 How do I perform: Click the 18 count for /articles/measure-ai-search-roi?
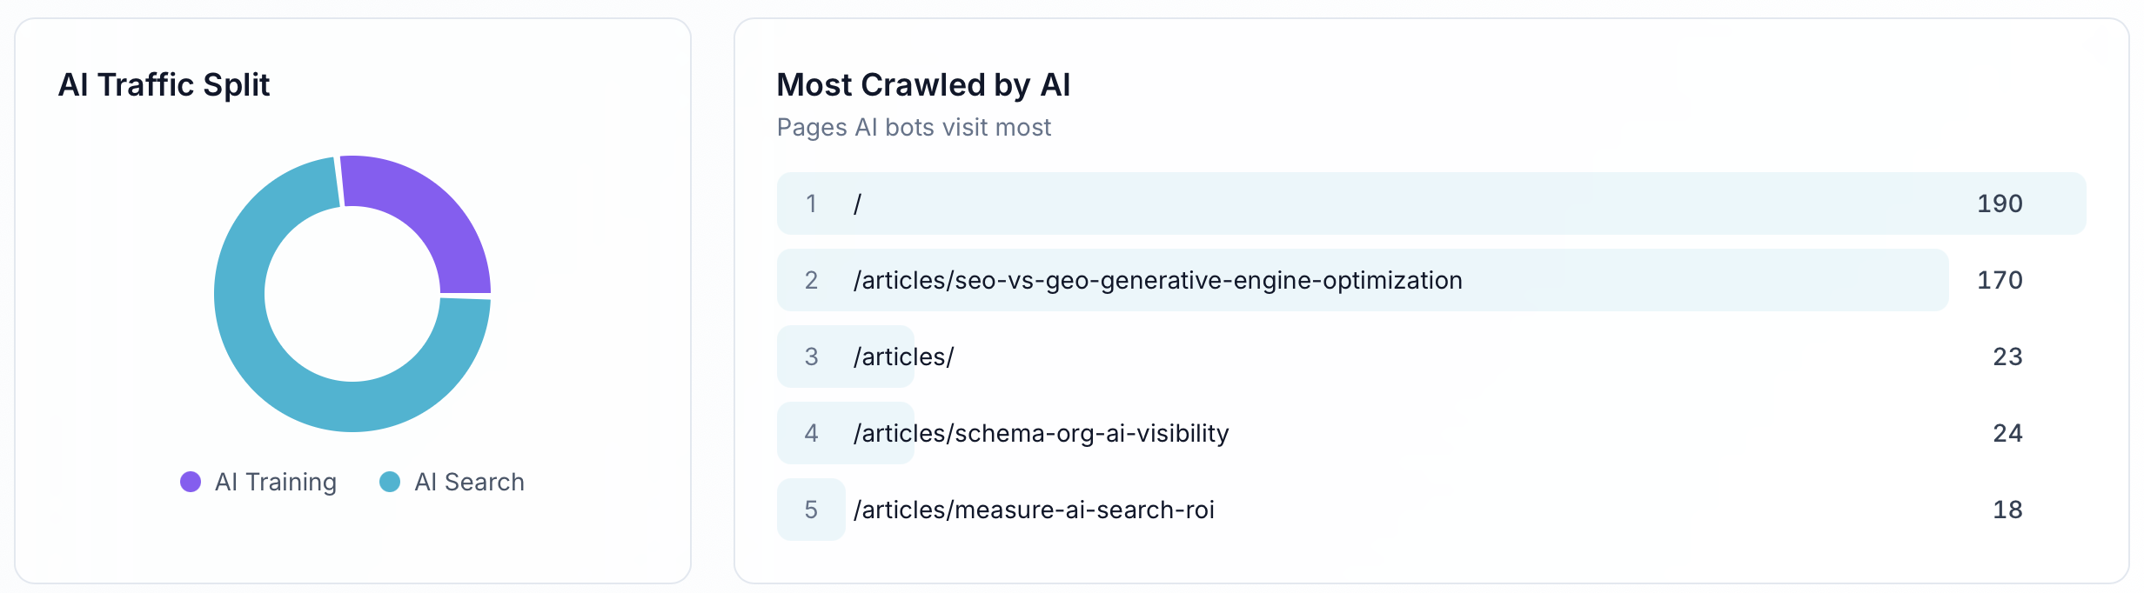tap(2010, 510)
